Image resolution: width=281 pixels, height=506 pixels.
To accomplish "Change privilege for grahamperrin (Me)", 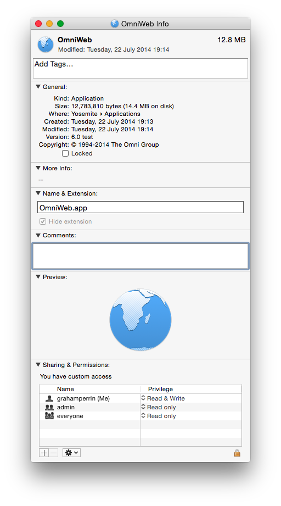I will 163,398.
